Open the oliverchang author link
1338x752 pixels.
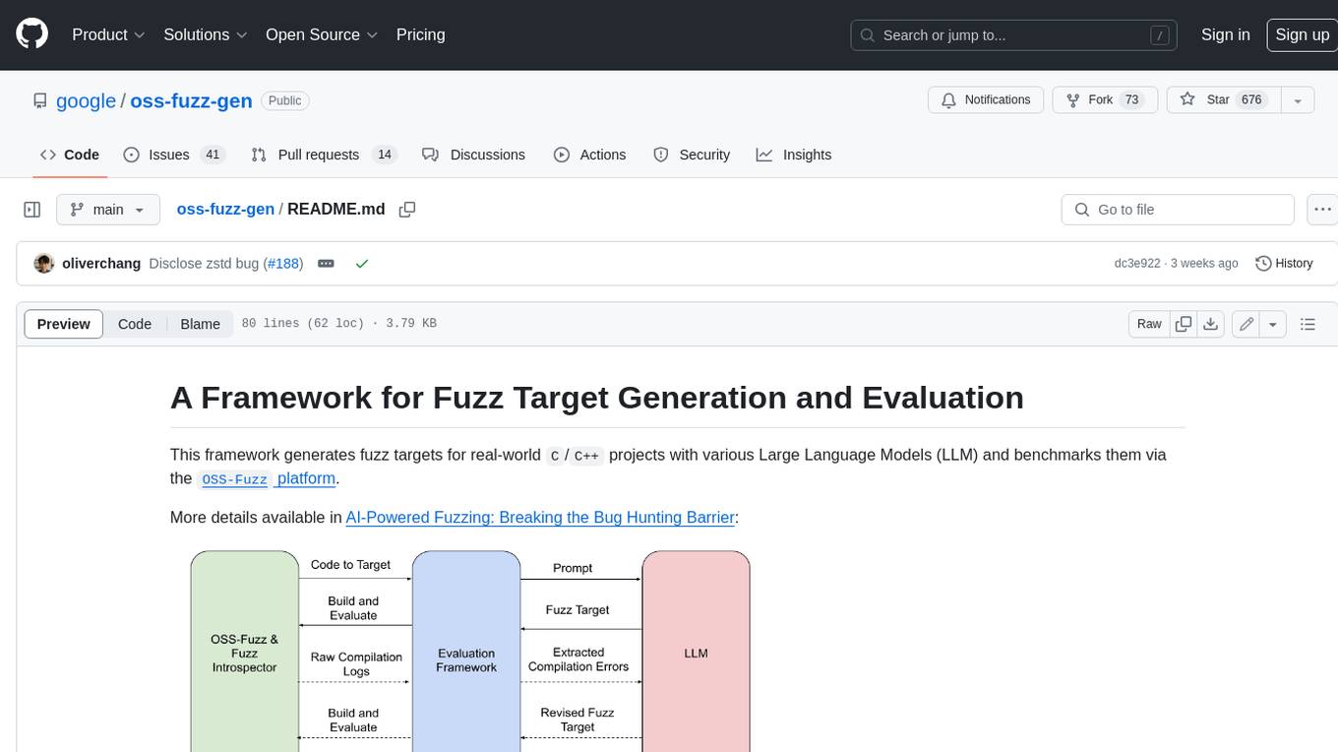[x=101, y=264]
